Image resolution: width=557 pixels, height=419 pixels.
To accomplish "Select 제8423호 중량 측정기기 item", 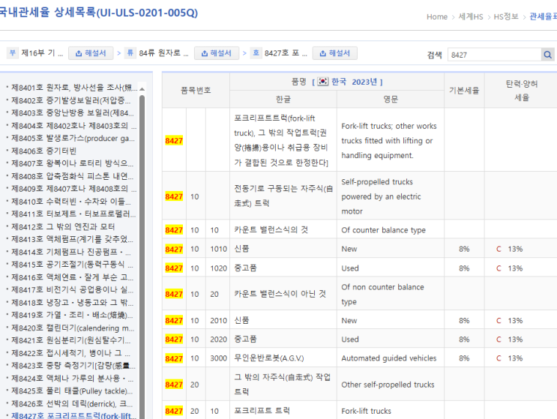I will click(x=73, y=365).
